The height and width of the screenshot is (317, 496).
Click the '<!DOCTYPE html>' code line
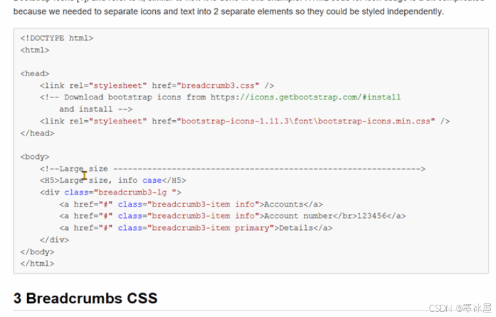click(57, 38)
